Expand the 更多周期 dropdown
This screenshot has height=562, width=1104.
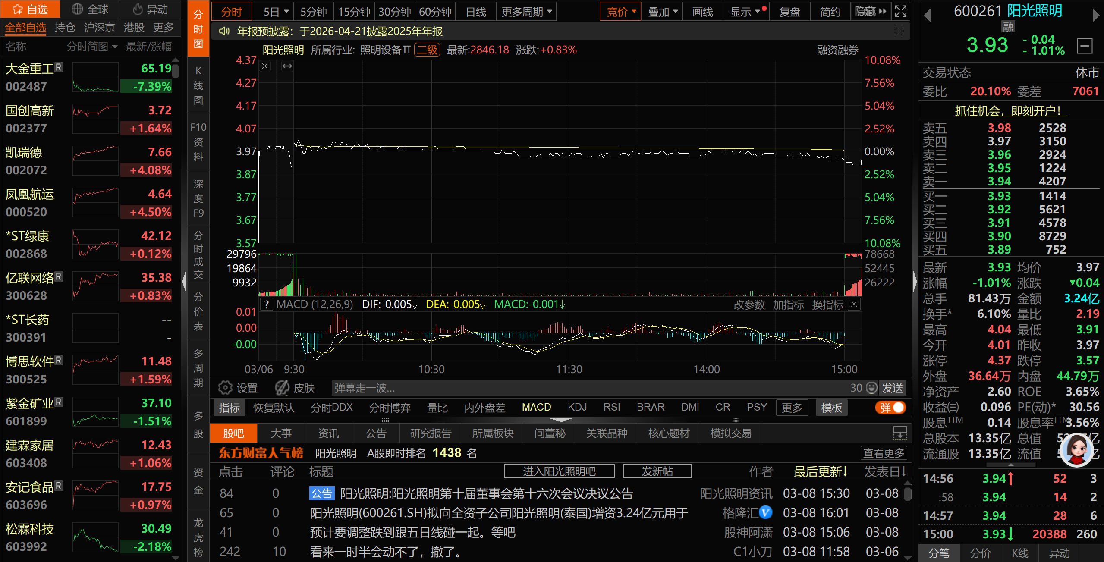coord(526,12)
